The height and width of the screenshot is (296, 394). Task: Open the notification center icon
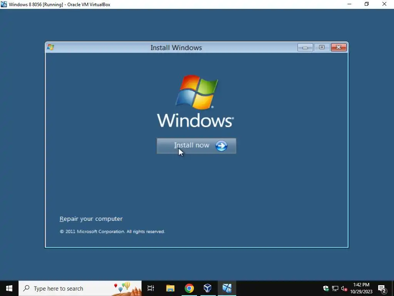point(382,288)
